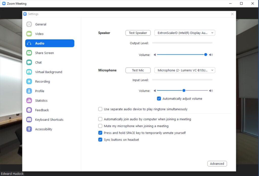259x176 pixels.
Task: Click the speaker Volume slider handle
Action: 205,54
